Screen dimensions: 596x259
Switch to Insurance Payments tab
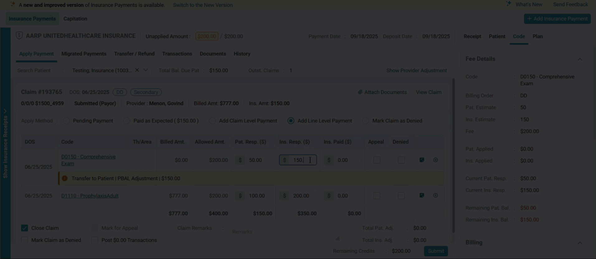32,19
